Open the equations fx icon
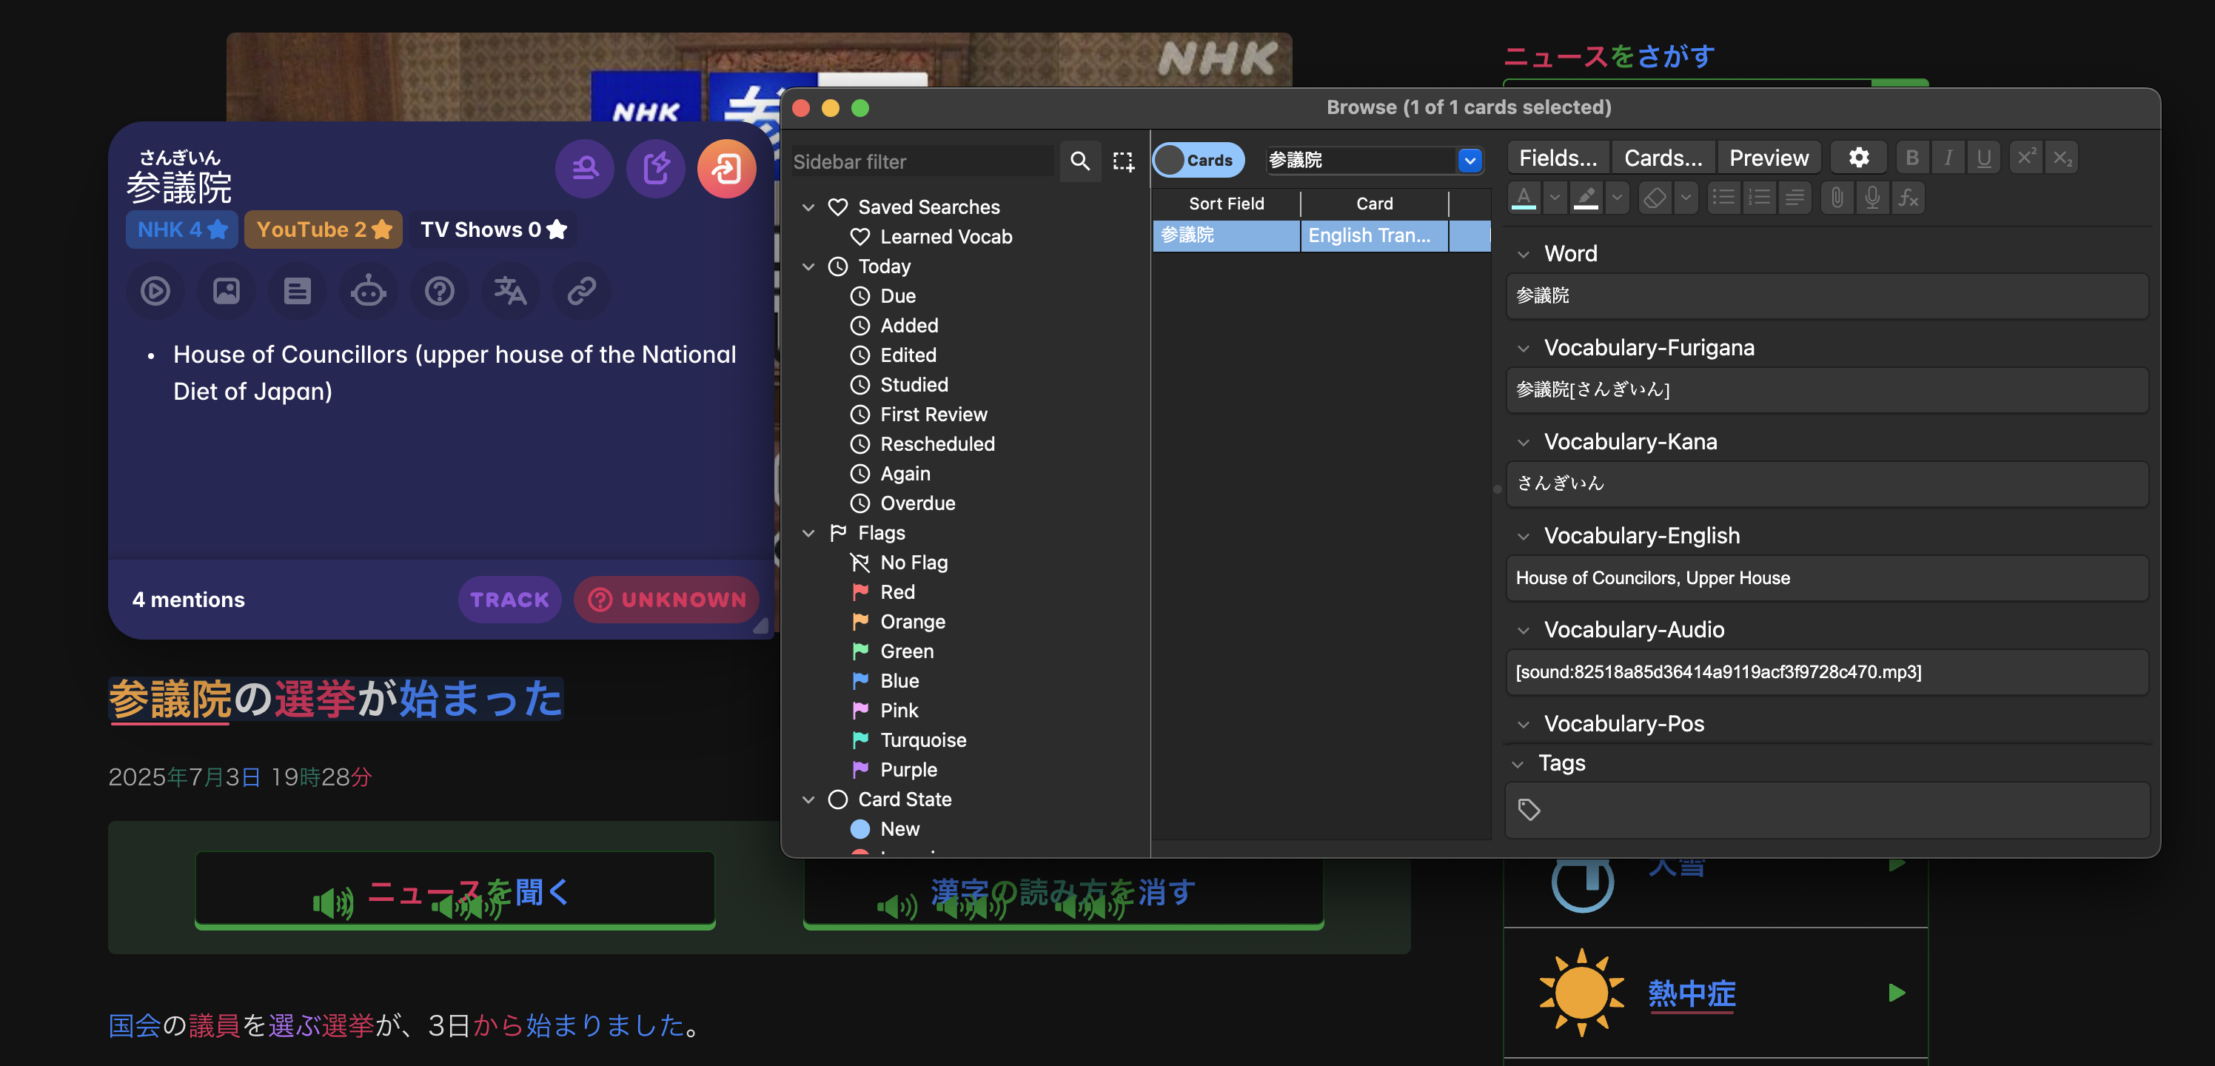This screenshot has width=2215, height=1066. click(1908, 198)
